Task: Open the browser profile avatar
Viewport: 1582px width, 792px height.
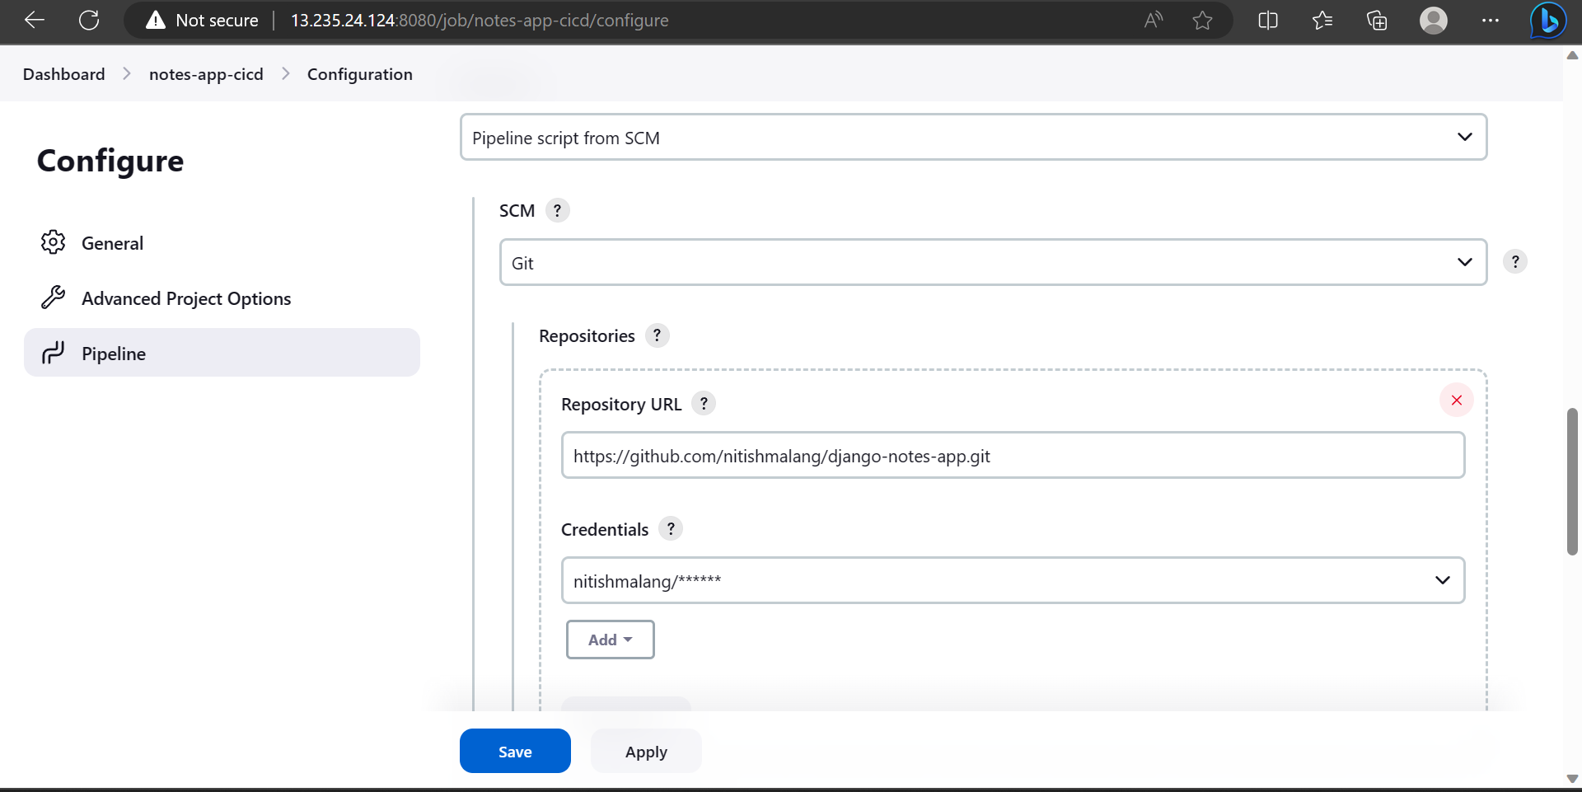Action: [1434, 20]
